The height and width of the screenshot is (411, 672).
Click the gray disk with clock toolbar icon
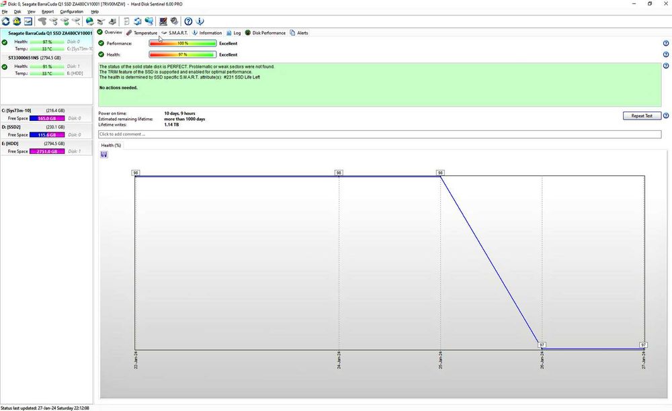[x=53, y=21]
